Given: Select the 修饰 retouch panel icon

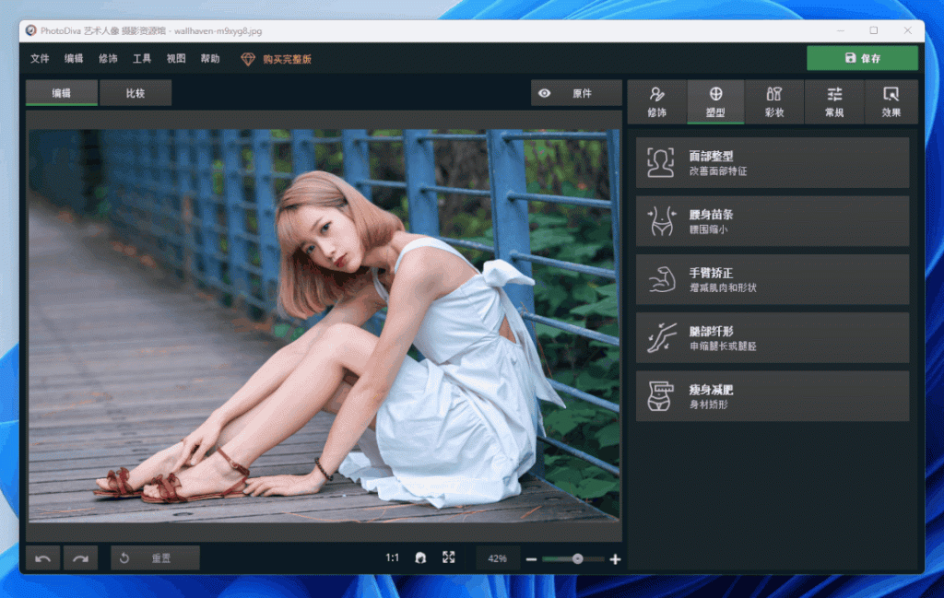Looking at the screenshot, I should (x=656, y=101).
